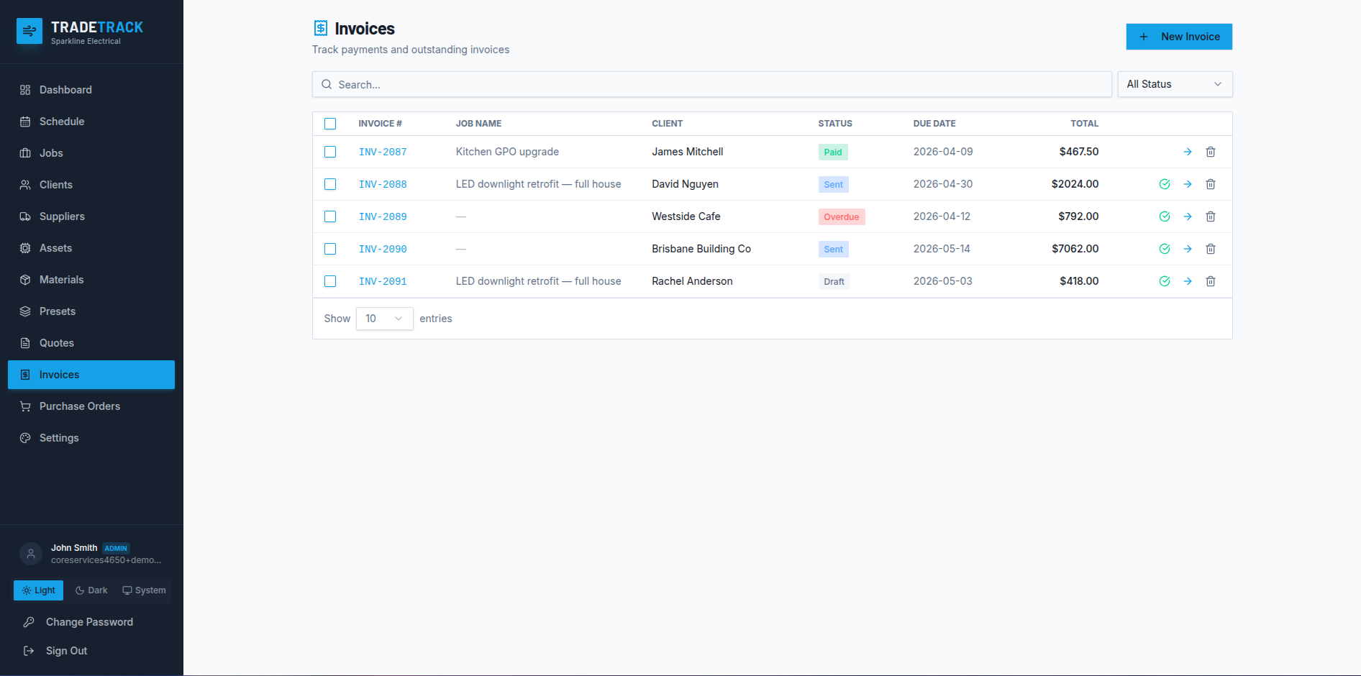Open INV-2091 via its arrow icon
Viewport: 1361px width, 676px height.
1188,281
